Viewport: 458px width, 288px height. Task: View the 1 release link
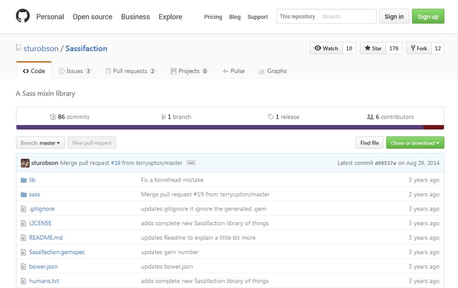pyautogui.click(x=284, y=117)
